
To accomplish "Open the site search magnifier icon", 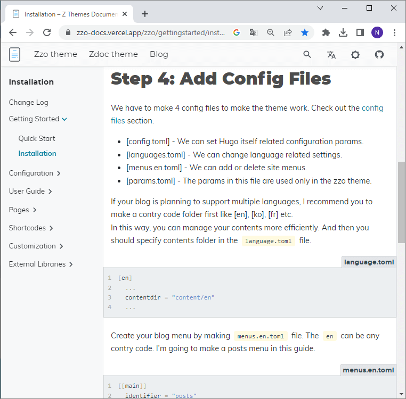I will [307, 54].
